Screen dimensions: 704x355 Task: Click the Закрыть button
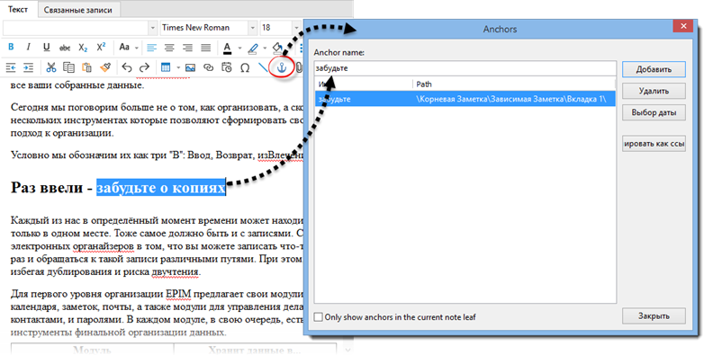(x=654, y=316)
